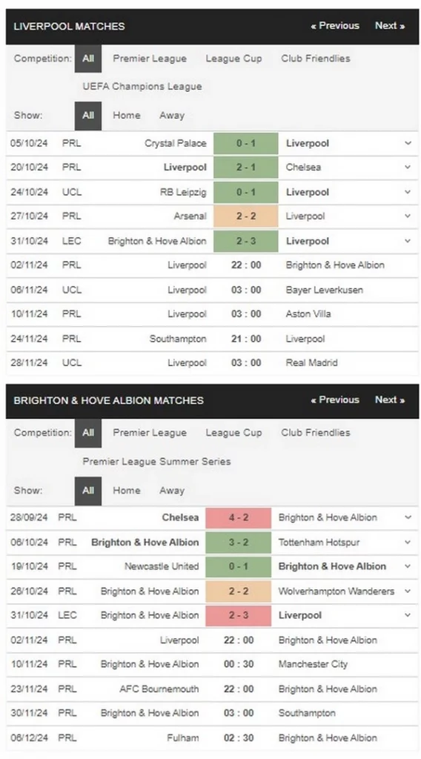Show only Away matches for Brighton
This screenshot has width=421, height=759.
pyautogui.click(x=172, y=491)
